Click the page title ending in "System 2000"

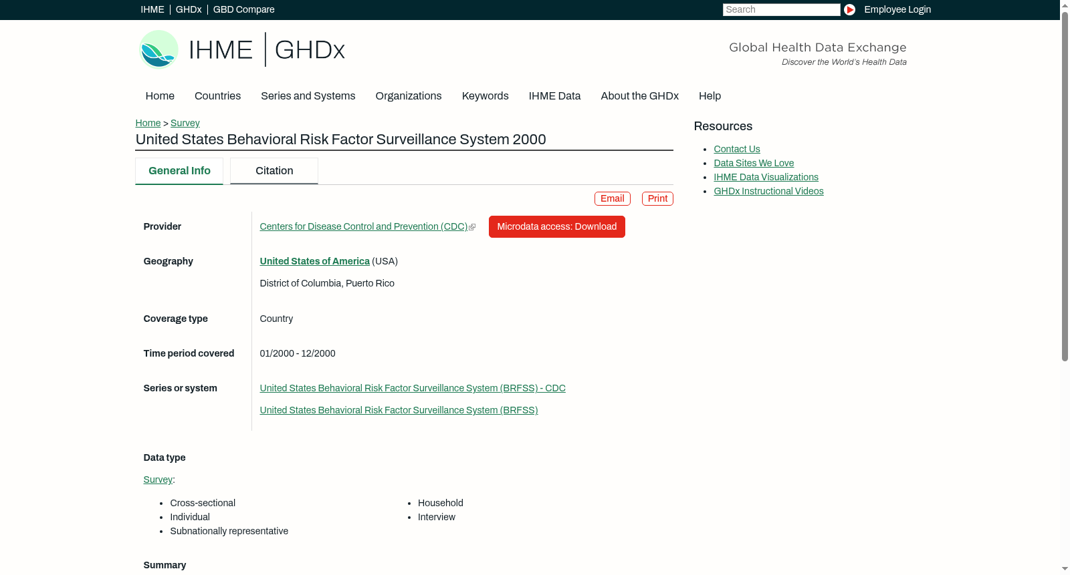tap(340, 140)
